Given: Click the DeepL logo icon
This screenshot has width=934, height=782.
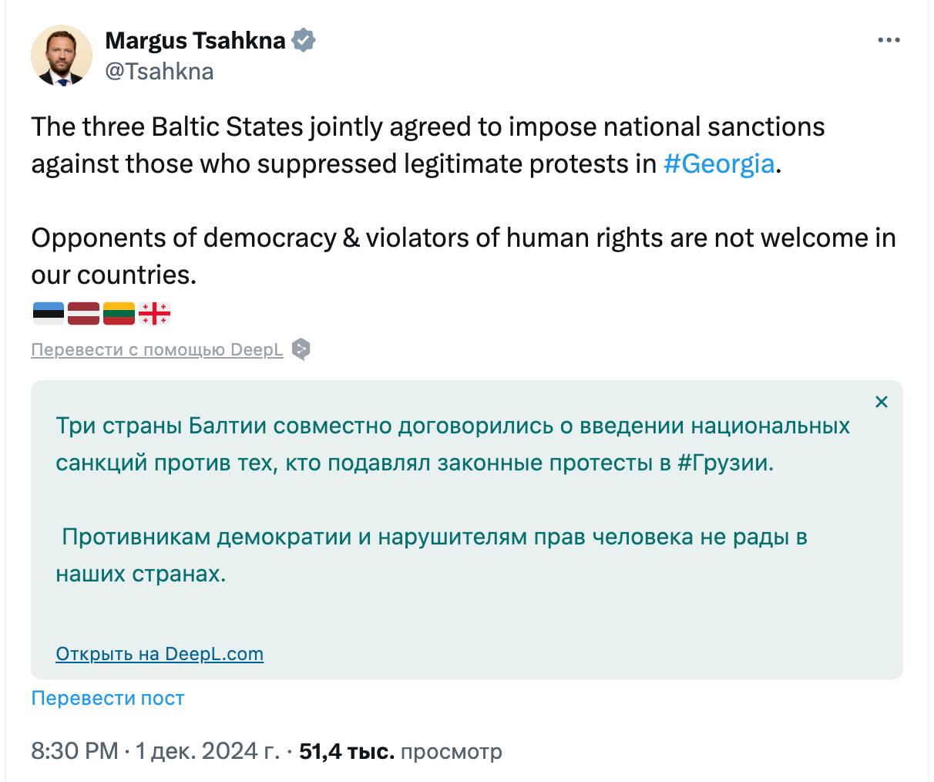Looking at the screenshot, I should [x=302, y=349].
